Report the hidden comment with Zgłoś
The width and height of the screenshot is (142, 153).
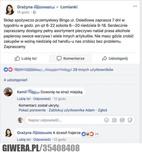[102, 110]
